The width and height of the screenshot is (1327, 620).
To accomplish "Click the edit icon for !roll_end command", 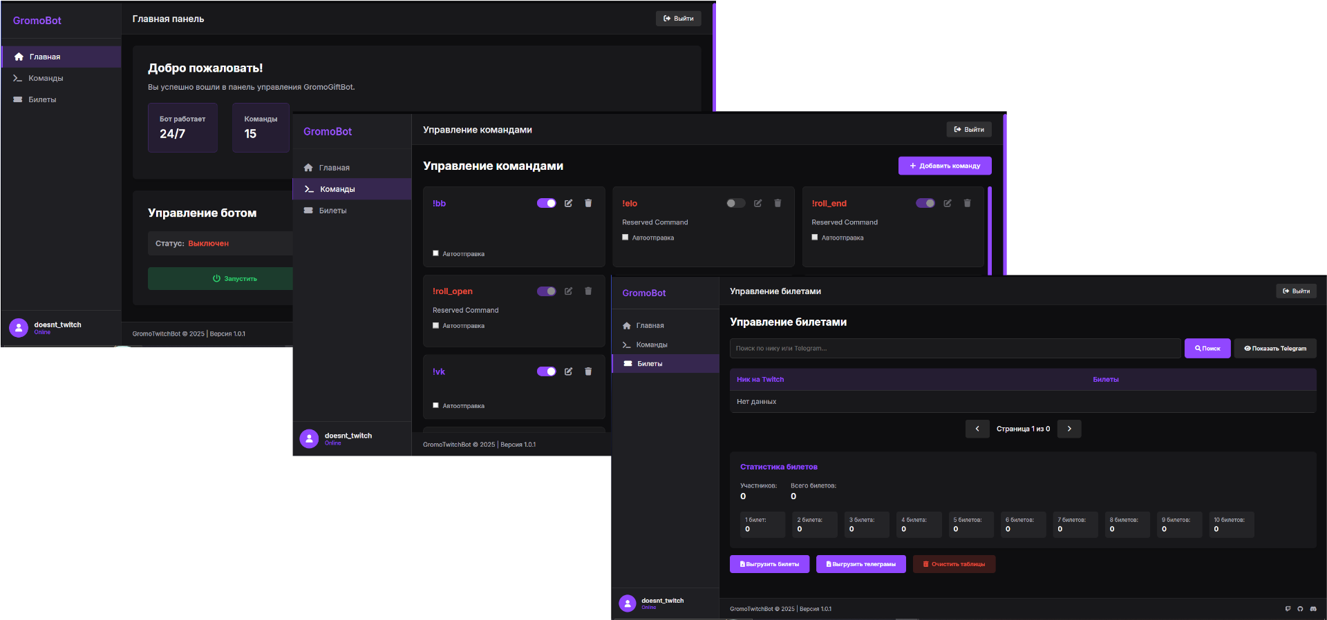I will pos(948,203).
